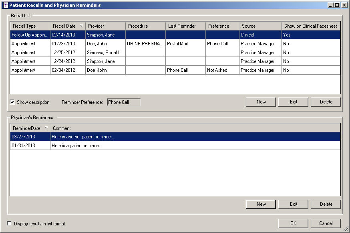Click the Recall Date sort arrow
Viewport: 350px width, 233px height.
(82, 26)
